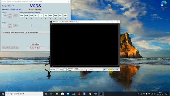Open the Action Center notifications icon
The image size is (170, 96).
(x=166, y=94)
